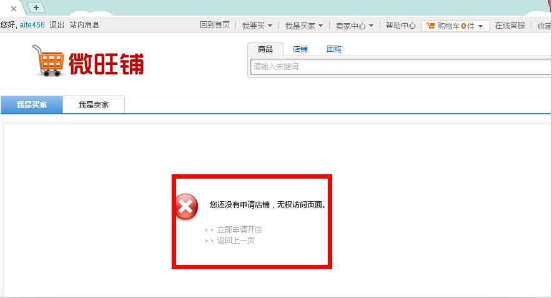Close the current browser tab
This screenshot has height=298, width=552.
click(x=14, y=8)
